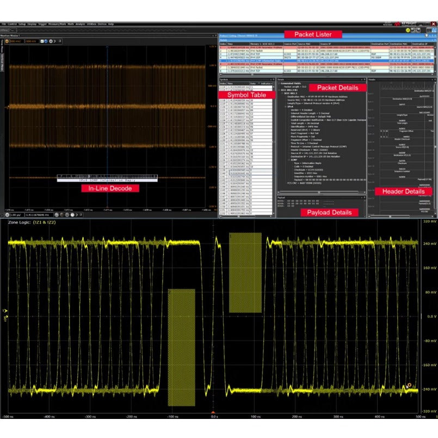The width and height of the screenshot is (438, 438).
Task: Click the horizontal H button in timebase bar
Action: tap(7, 215)
